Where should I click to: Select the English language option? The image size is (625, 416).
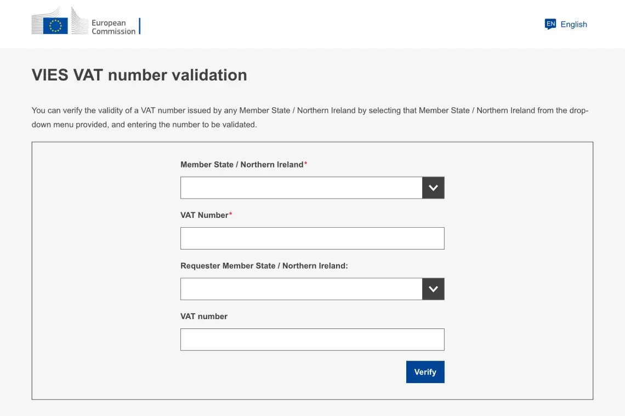[573, 24]
